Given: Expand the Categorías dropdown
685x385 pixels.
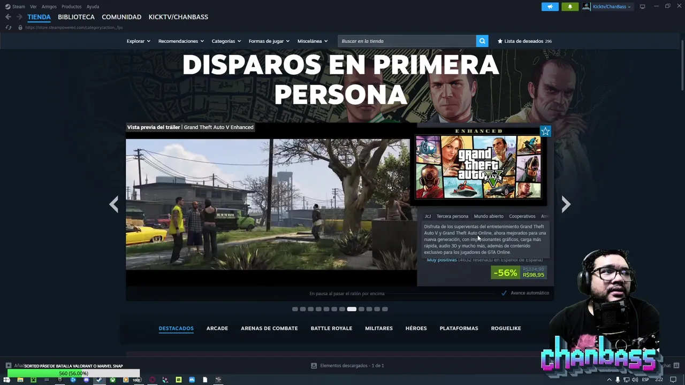Looking at the screenshot, I should (226, 41).
